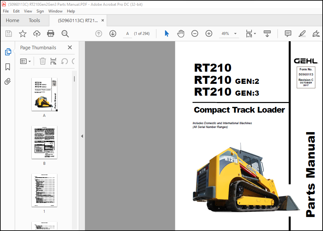Select page B thumbnail

[44, 142]
